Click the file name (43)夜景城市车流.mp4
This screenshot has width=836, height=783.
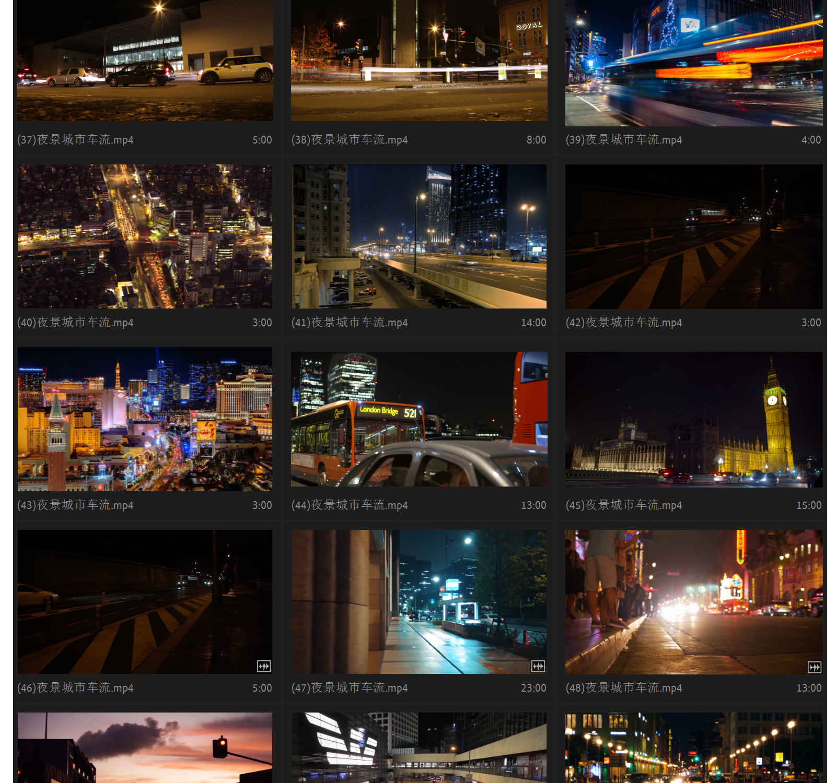pos(75,505)
